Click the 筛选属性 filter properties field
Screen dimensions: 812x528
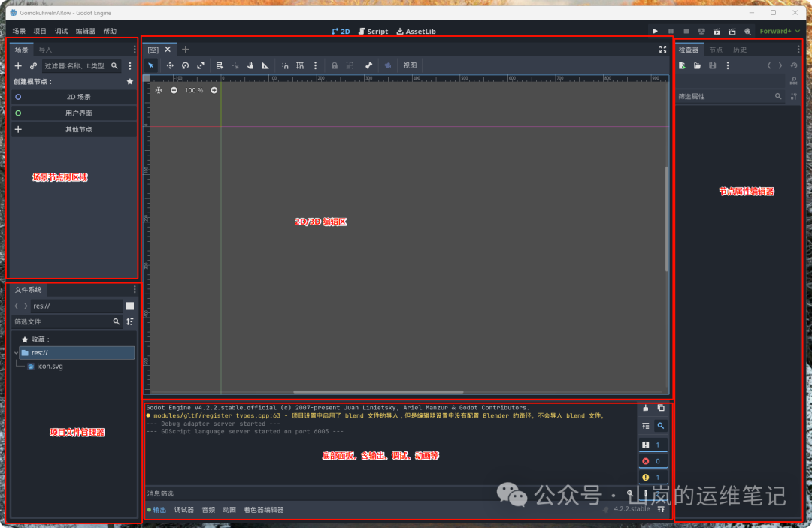(723, 97)
